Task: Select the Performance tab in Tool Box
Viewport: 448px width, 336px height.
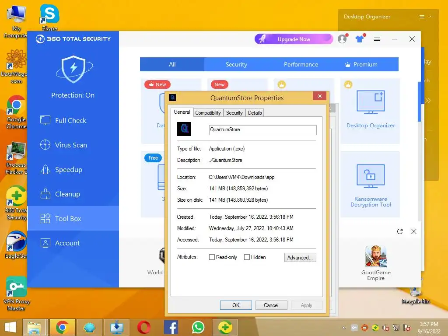Action: [301, 64]
